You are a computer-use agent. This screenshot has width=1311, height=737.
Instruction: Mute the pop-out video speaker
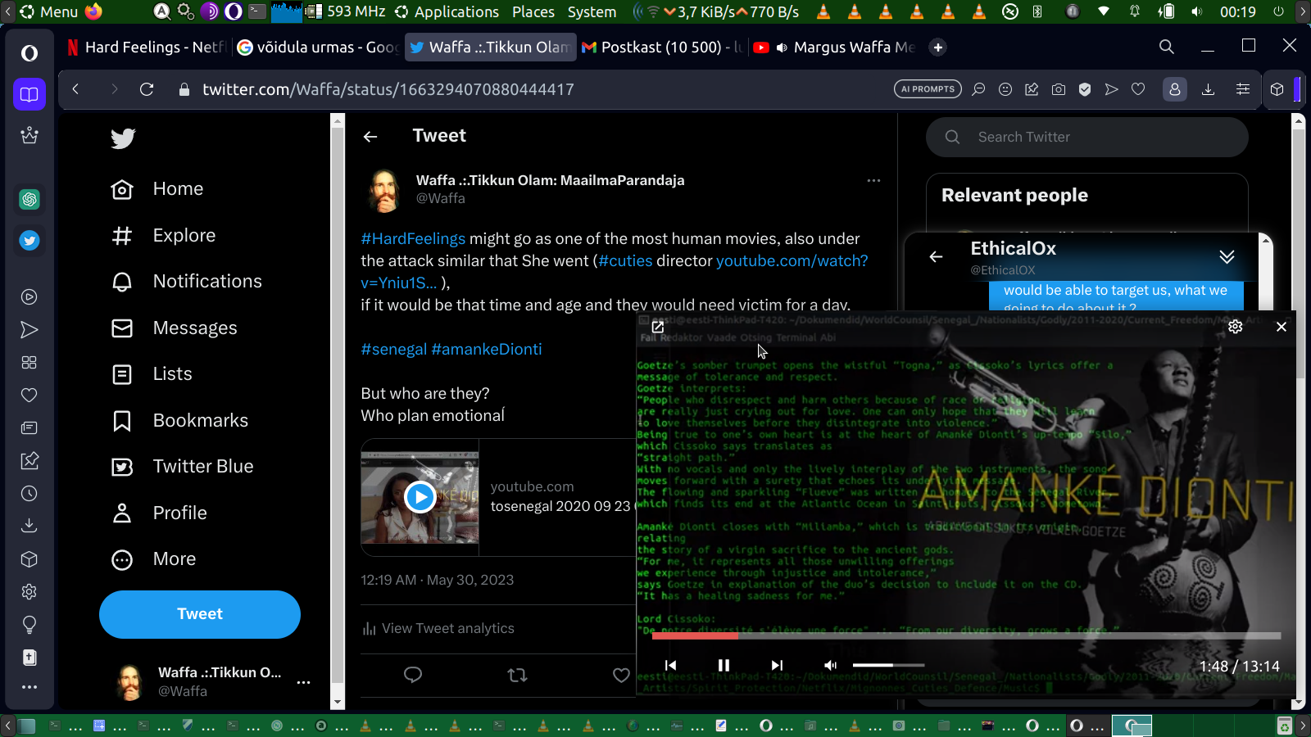[x=830, y=665]
